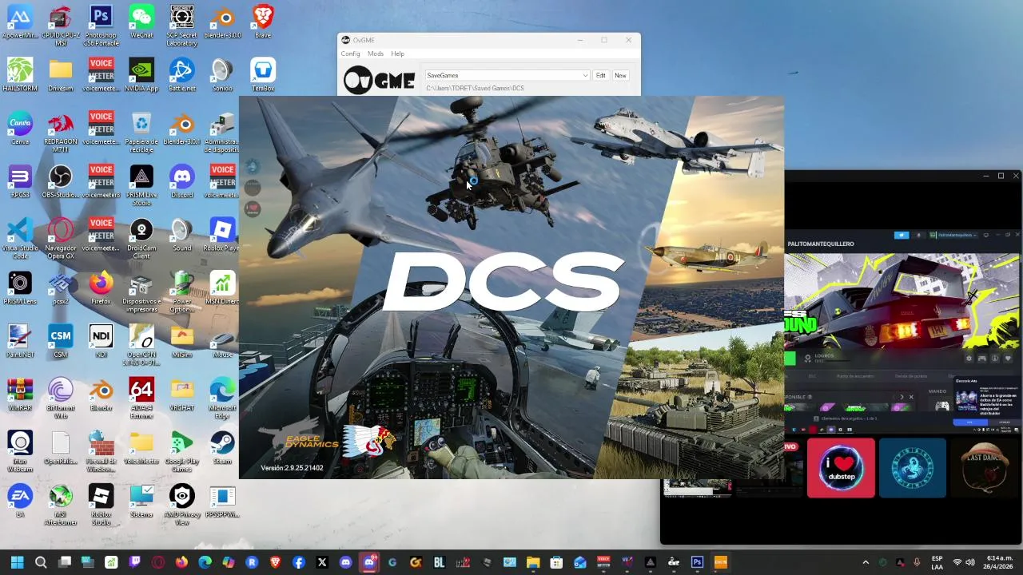1023x575 pixels.
Task: Open X from the taskbar
Action: click(x=322, y=562)
